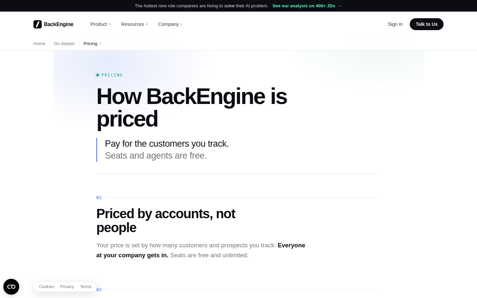The image size is (477, 298).
Task: Expand the Product menu
Action: click(x=100, y=24)
